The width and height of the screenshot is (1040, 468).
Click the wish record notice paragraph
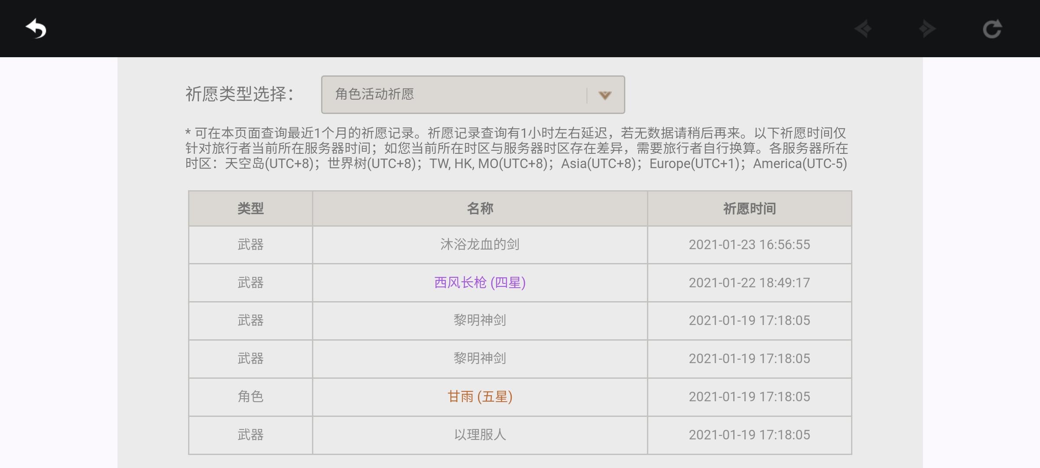(x=516, y=148)
